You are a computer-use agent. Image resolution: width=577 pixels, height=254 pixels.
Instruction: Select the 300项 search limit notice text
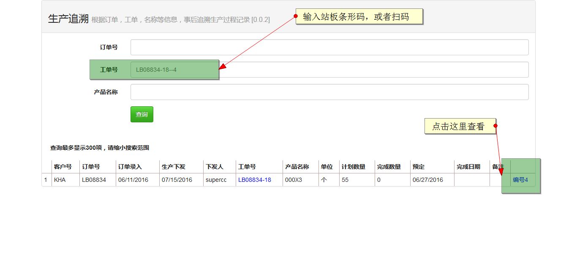pyautogui.click(x=100, y=148)
